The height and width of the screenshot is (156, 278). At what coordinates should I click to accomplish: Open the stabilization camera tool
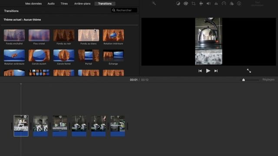coord(201,3)
